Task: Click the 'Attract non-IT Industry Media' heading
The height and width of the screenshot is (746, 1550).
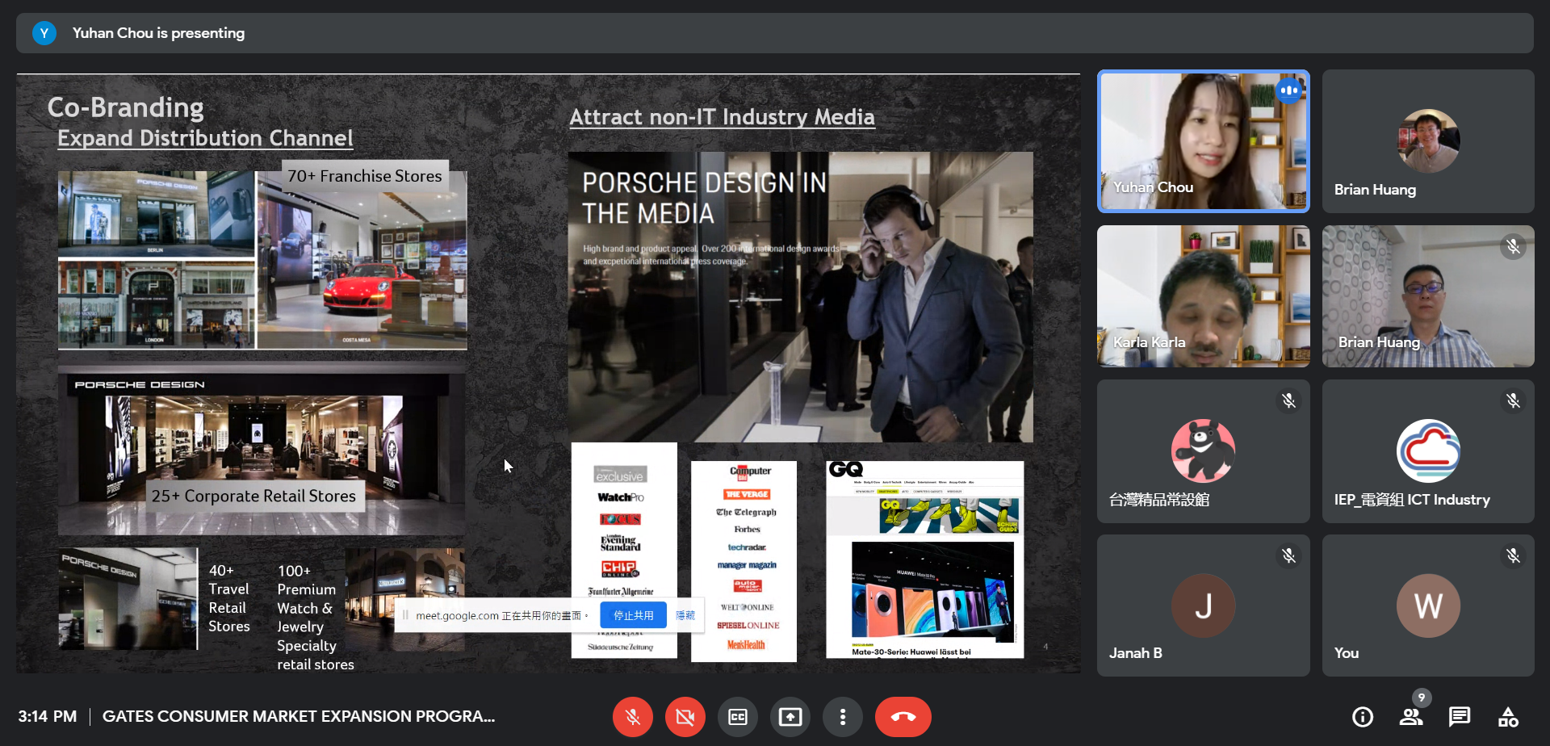Action: point(722,117)
